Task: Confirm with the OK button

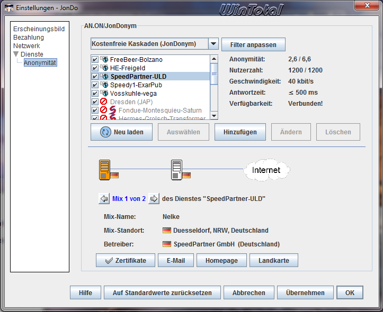Action: click(350, 292)
